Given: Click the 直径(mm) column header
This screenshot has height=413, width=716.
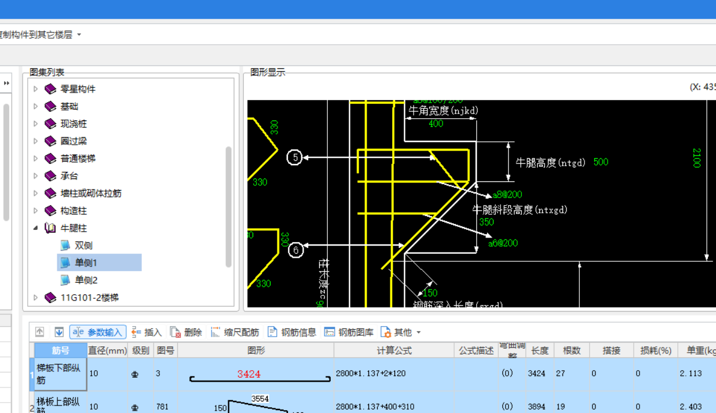Looking at the screenshot, I should click(108, 350).
